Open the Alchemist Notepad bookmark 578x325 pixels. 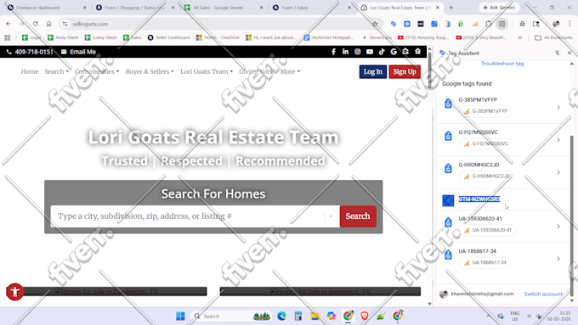(328, 37)
